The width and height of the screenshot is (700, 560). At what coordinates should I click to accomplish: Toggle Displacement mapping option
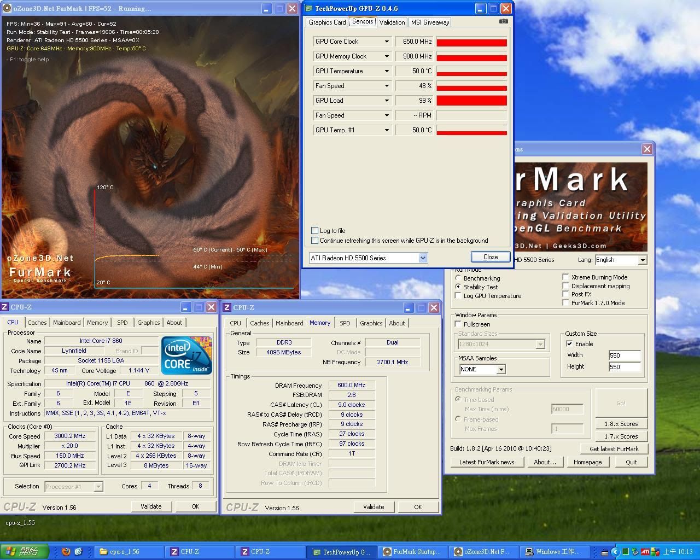565,285
